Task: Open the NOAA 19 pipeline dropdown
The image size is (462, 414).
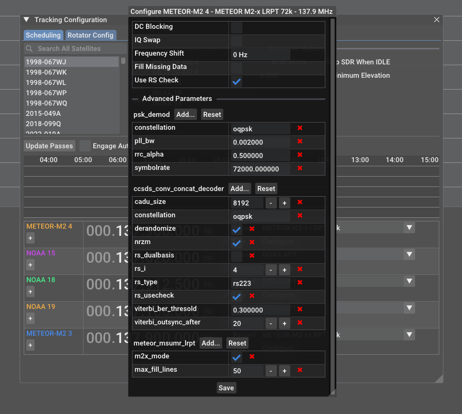Action: [x=409, y=308]
